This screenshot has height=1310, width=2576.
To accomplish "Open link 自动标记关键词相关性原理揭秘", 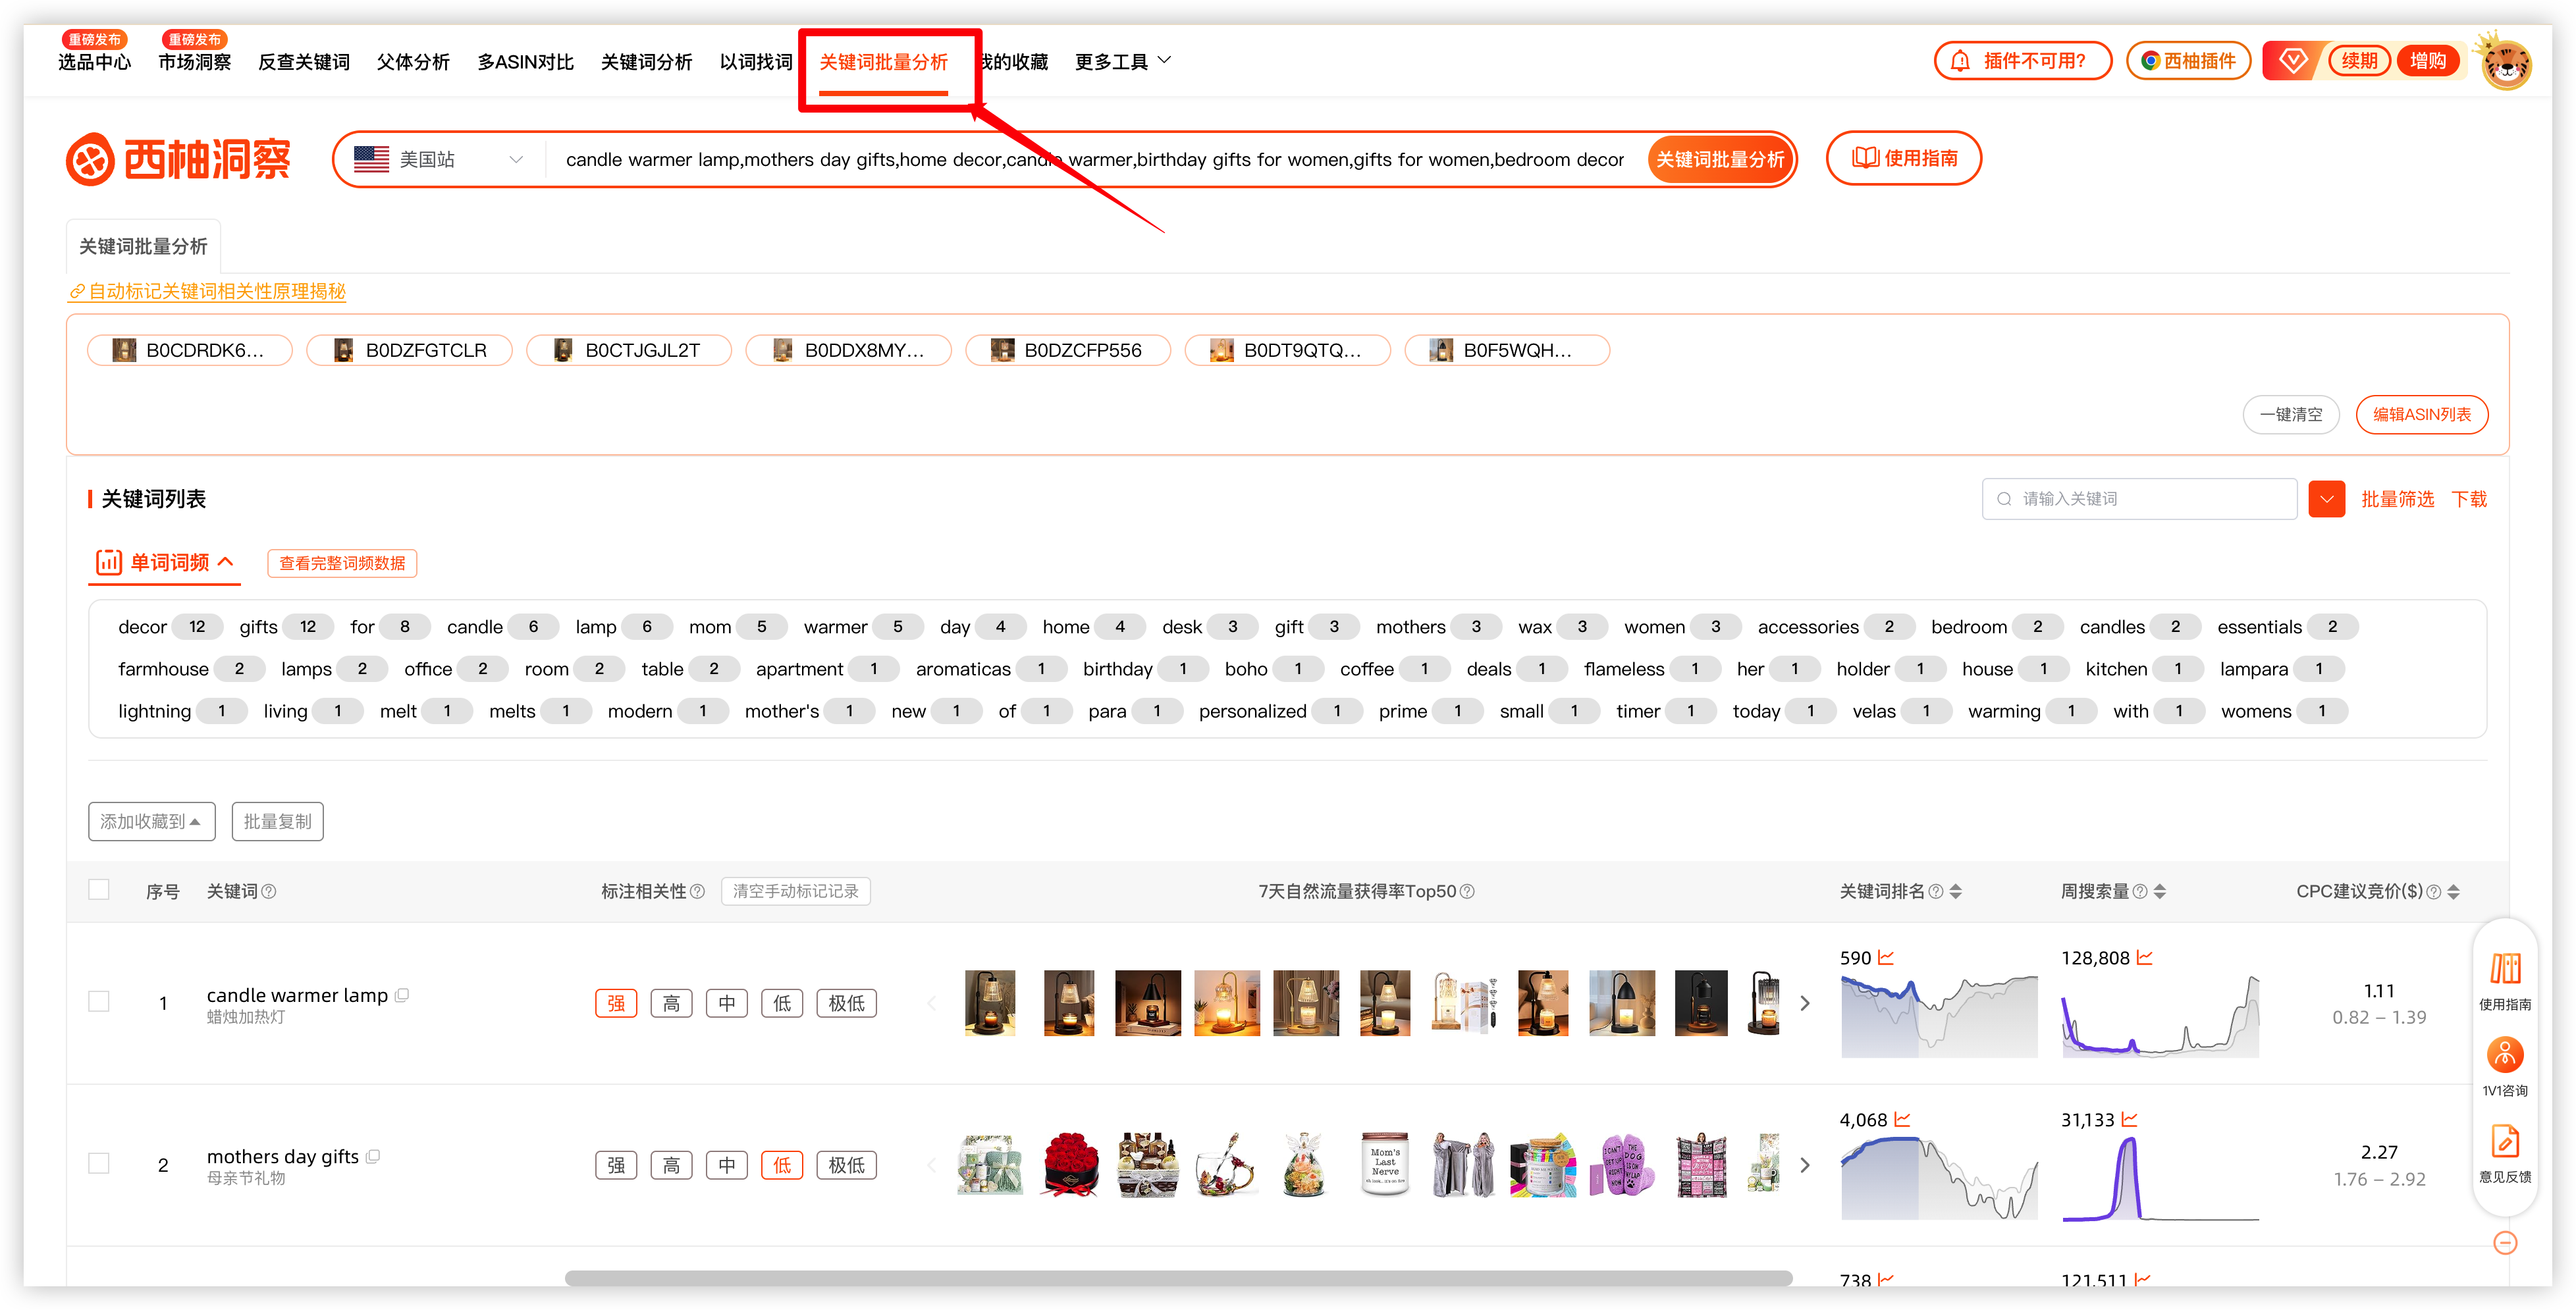I will 207,292.
